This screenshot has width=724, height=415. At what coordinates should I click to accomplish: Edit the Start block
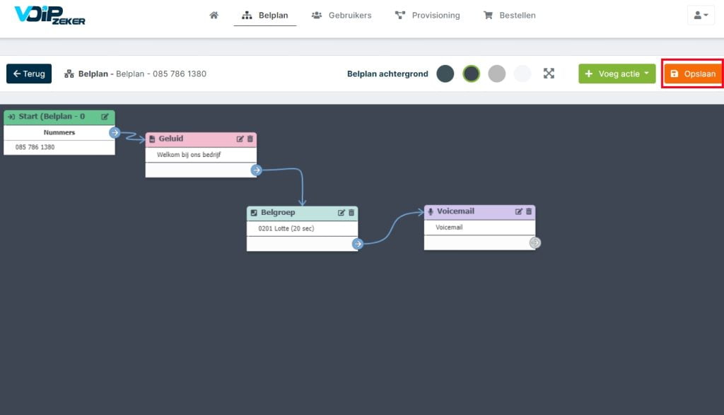[x=105, y=117]
